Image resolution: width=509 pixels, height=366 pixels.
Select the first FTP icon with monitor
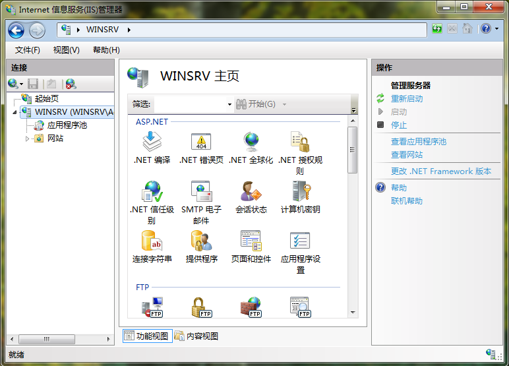[152, 307]
